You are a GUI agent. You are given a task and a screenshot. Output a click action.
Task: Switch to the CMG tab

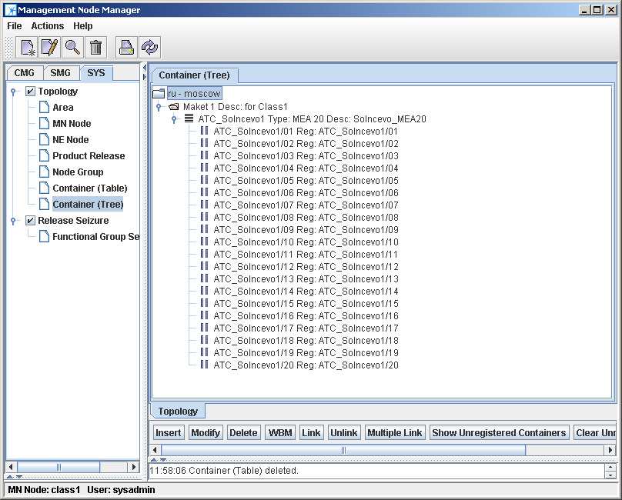[x=25, y=73]
